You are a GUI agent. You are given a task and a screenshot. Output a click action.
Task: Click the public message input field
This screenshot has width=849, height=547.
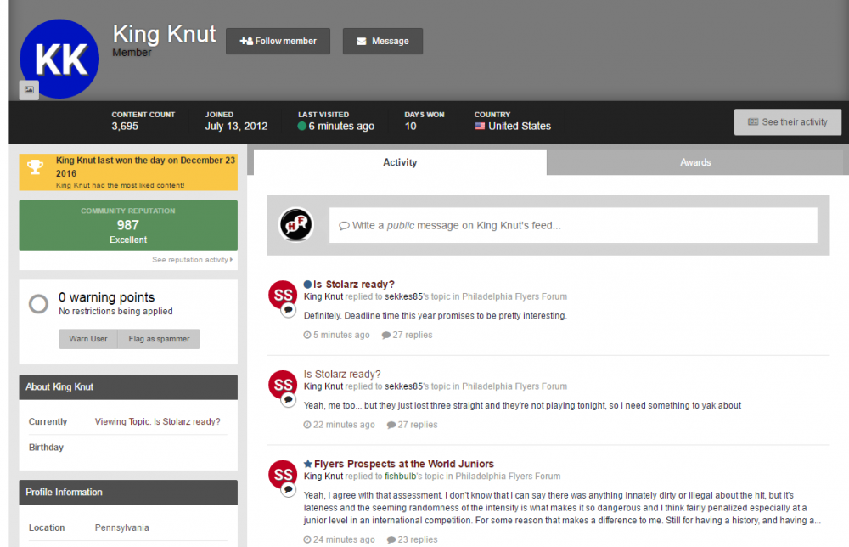pos(573,226)
